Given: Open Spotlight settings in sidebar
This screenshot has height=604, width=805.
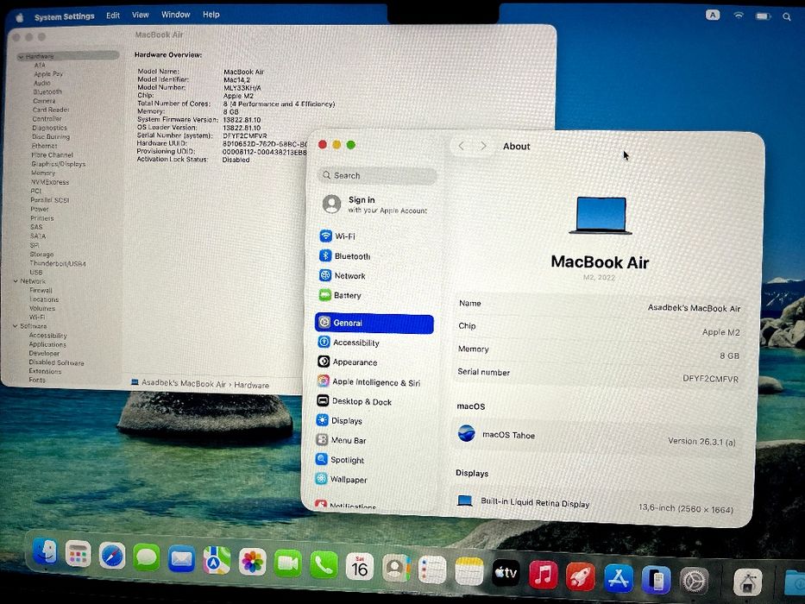Looking at the screenshot, I should point(340,460).
